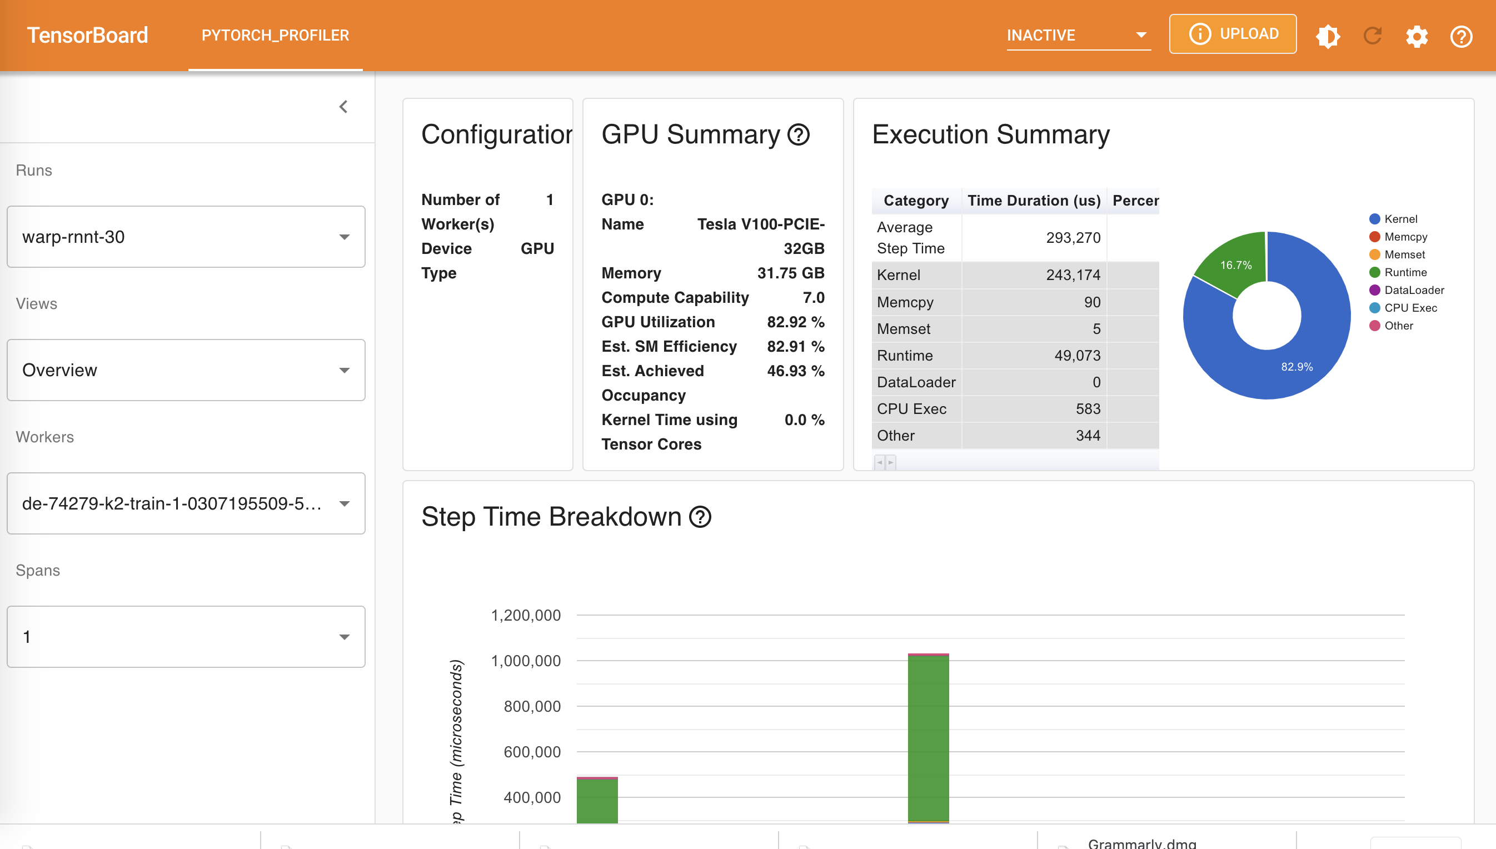Image resolution: width=1496 pixels, height=849 pixels.
Task: Click the help question mark in header
Action: 1461,36
